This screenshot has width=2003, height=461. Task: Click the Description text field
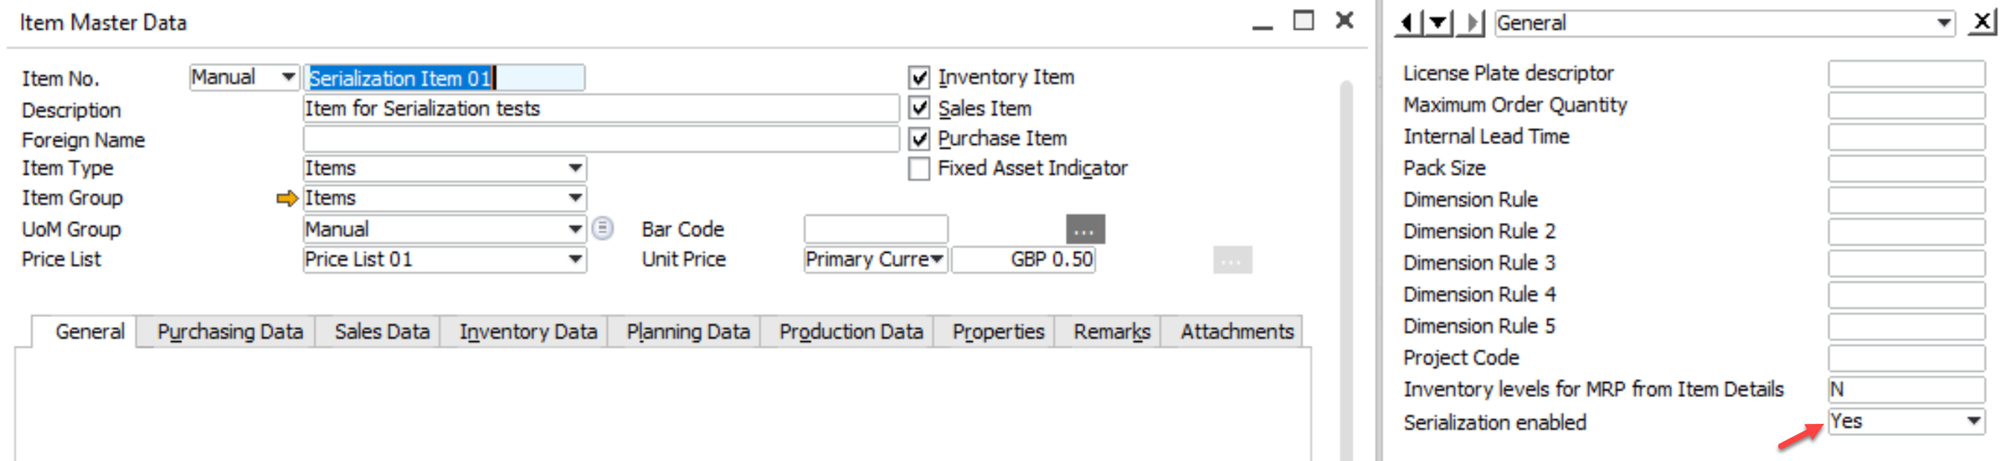[x=600, y=109]
